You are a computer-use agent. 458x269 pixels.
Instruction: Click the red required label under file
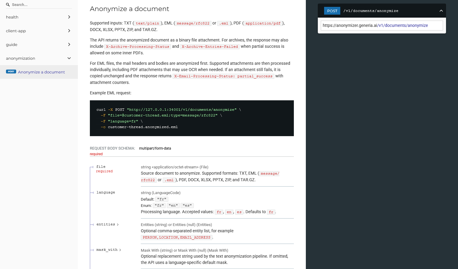(x=104, y=171)
